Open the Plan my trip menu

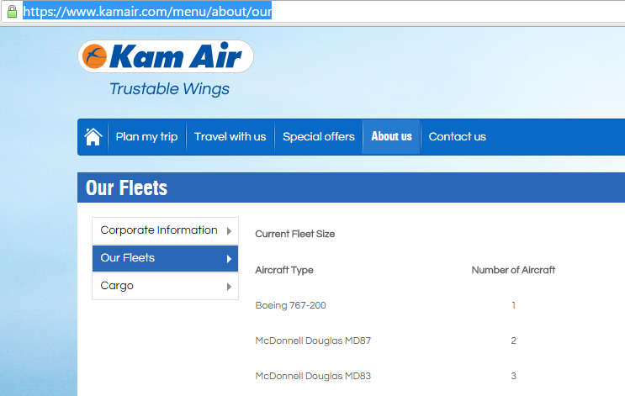(x=146, y=137)
